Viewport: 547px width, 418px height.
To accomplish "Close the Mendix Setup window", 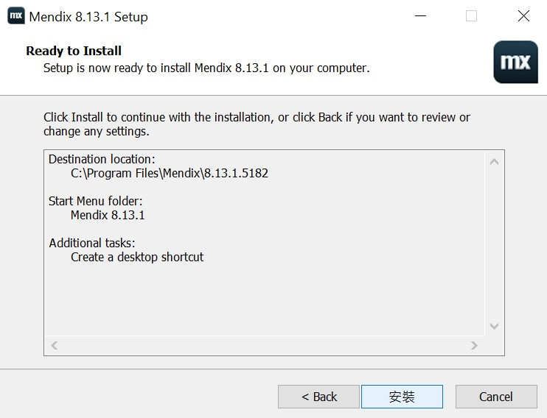I will [x=523, y=16].
